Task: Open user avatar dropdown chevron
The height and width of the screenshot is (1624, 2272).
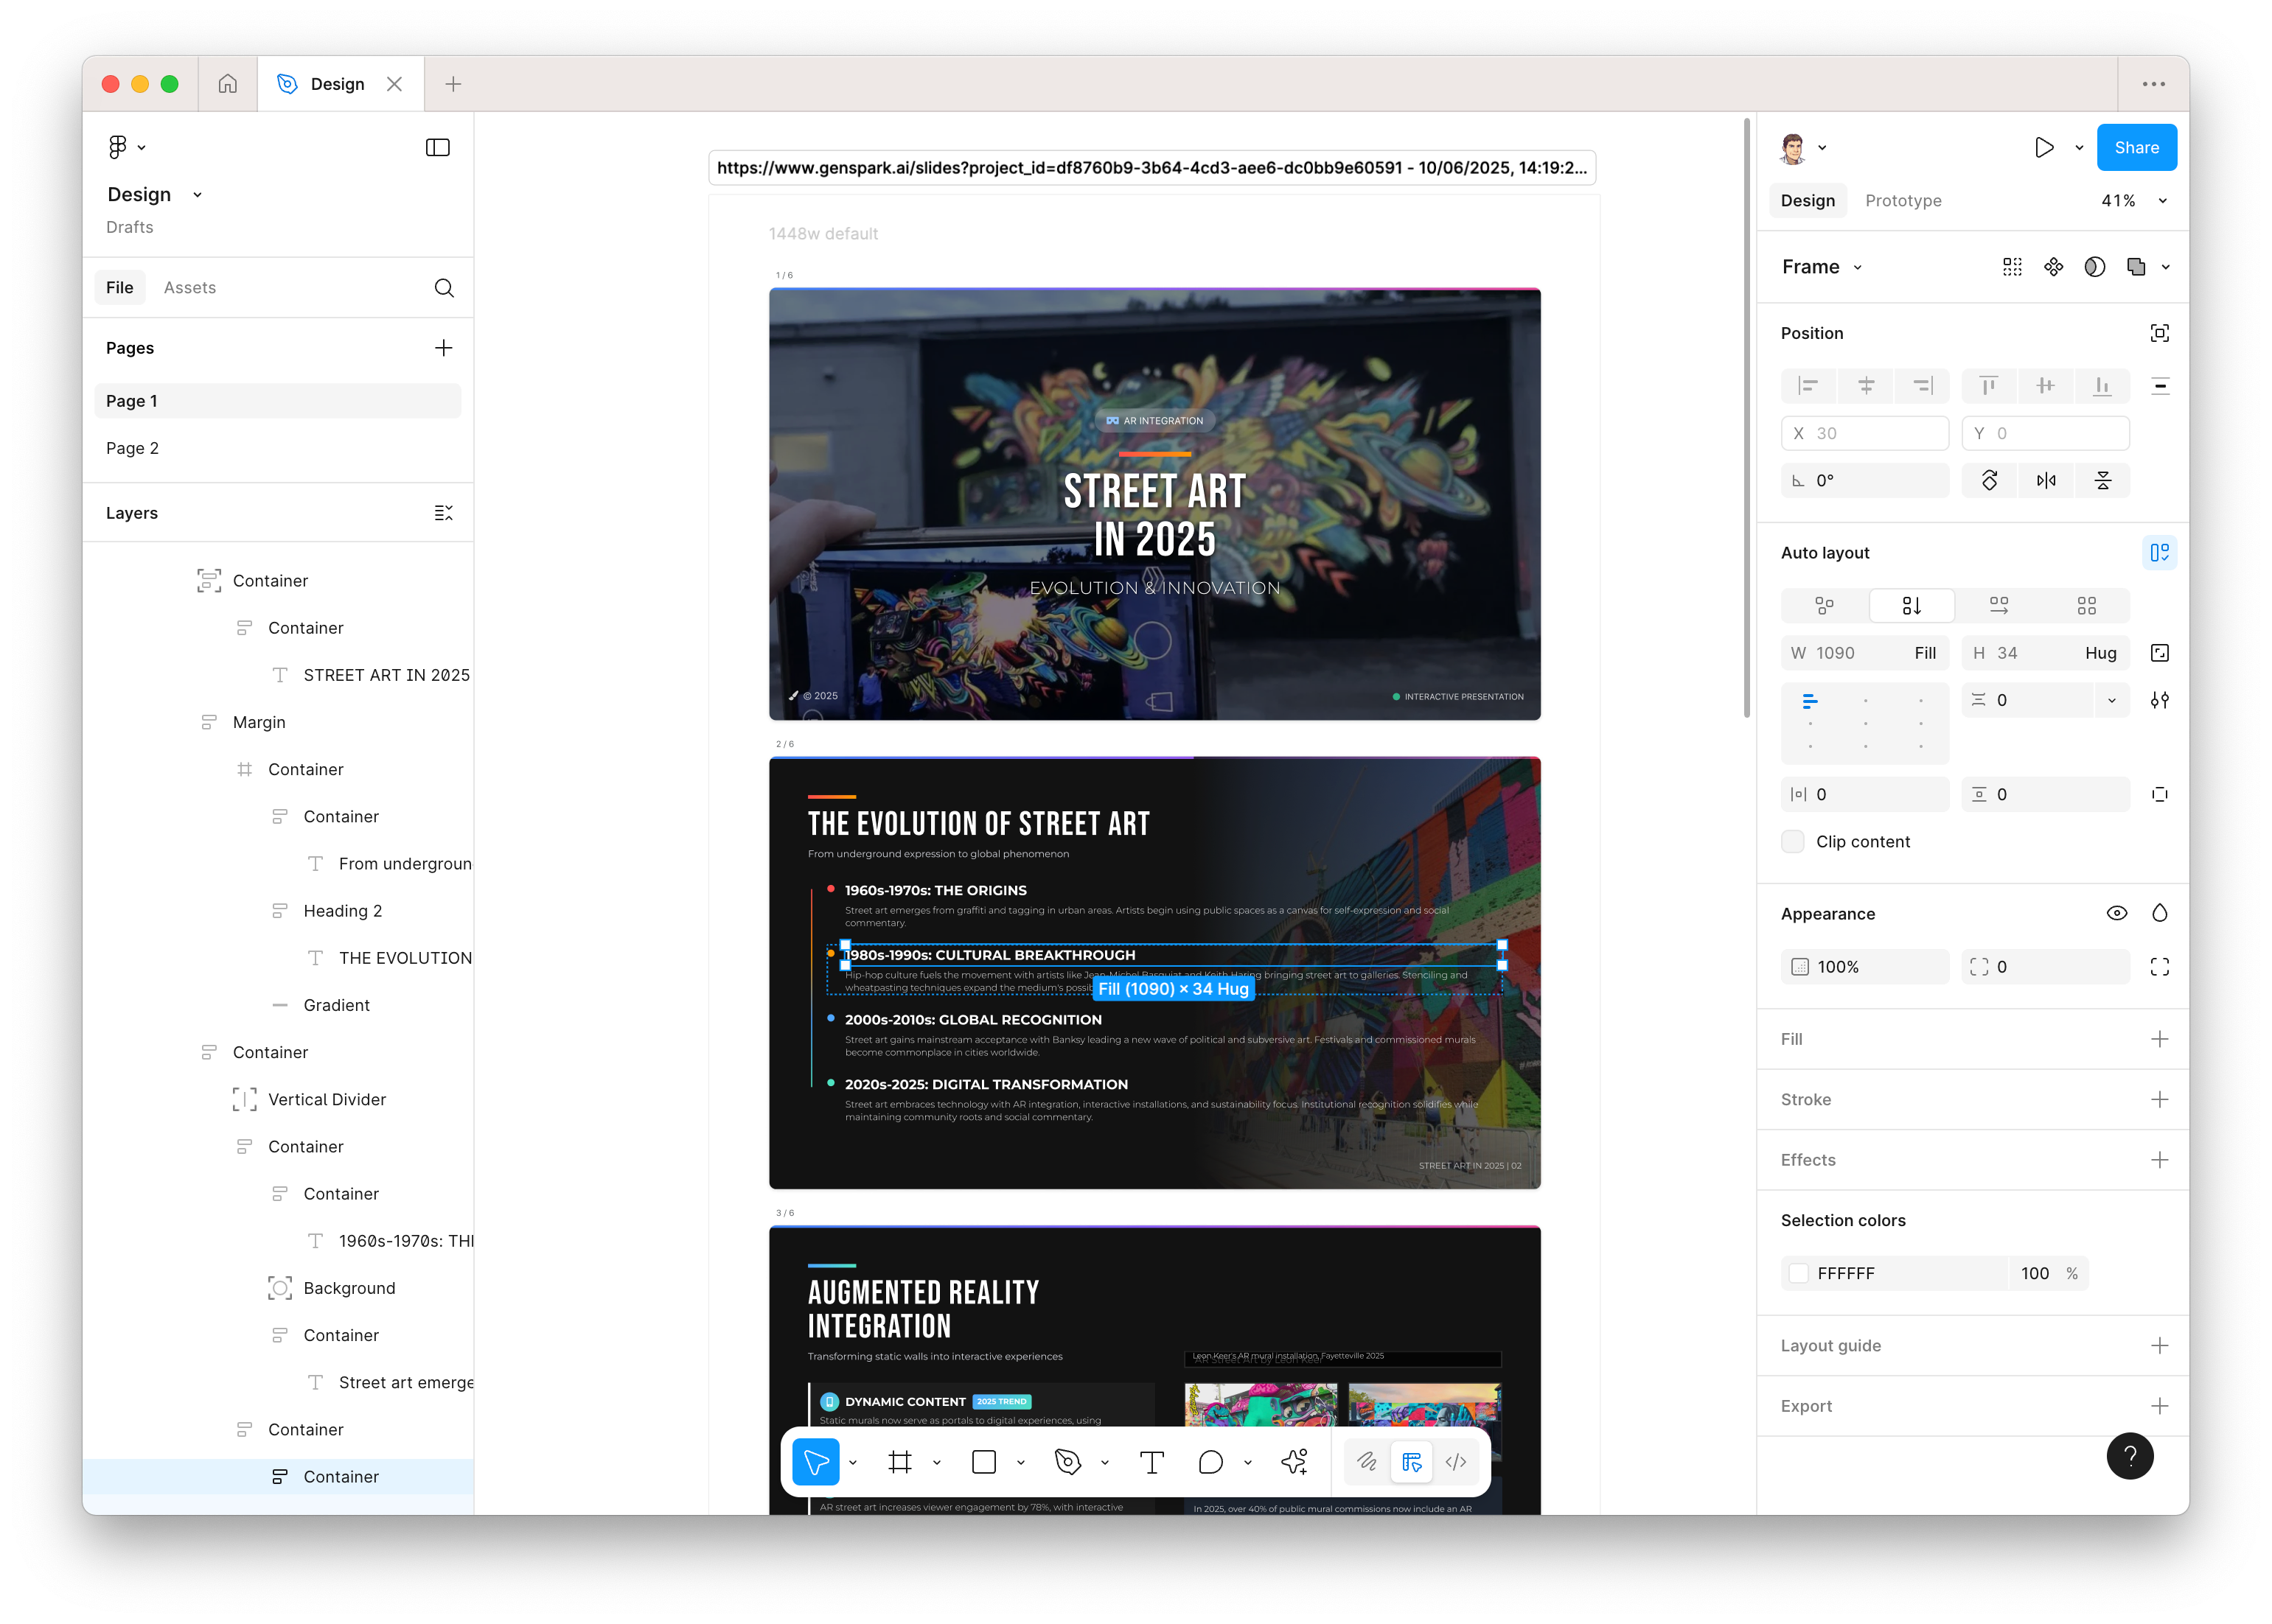Action: click(1822, 147)
